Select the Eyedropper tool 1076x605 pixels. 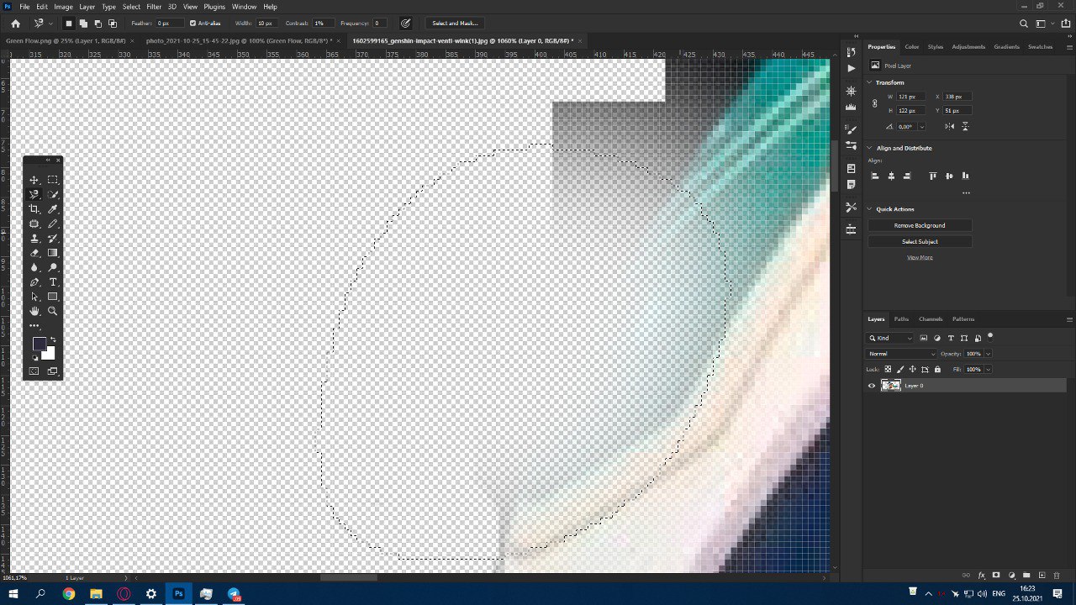(53, 209)
